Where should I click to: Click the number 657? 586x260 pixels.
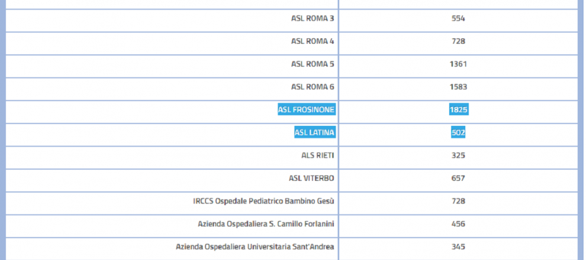(458, 178)
